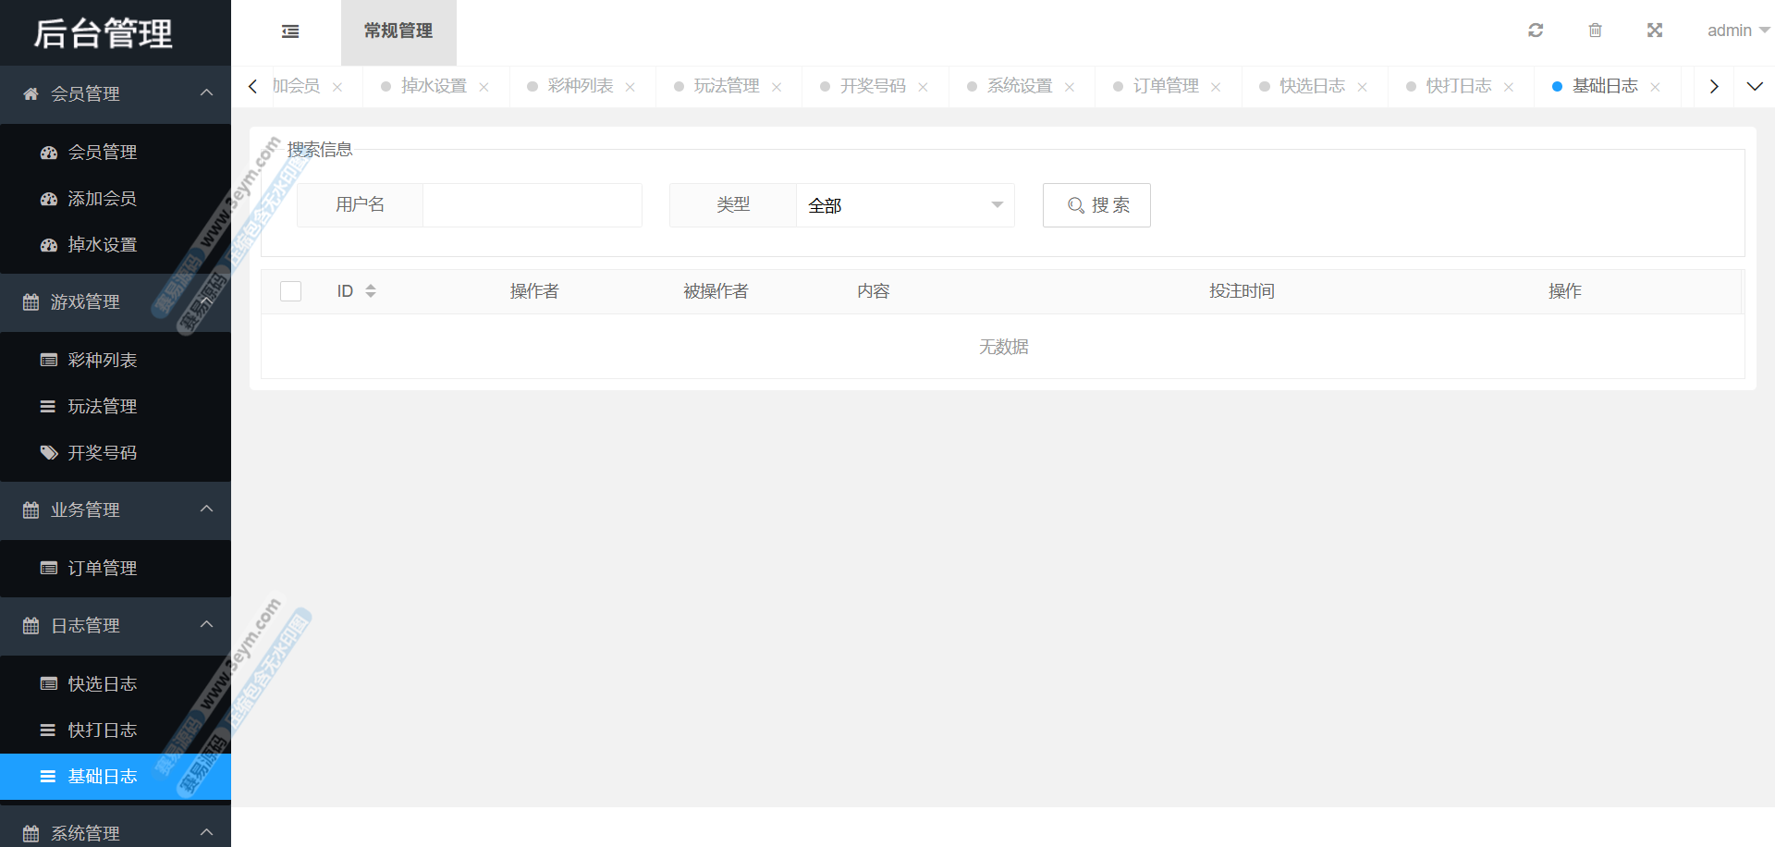Screen dimensions: 1775x847
Task: Click the trash can icon in header
Action: (x=1595, y=31)
